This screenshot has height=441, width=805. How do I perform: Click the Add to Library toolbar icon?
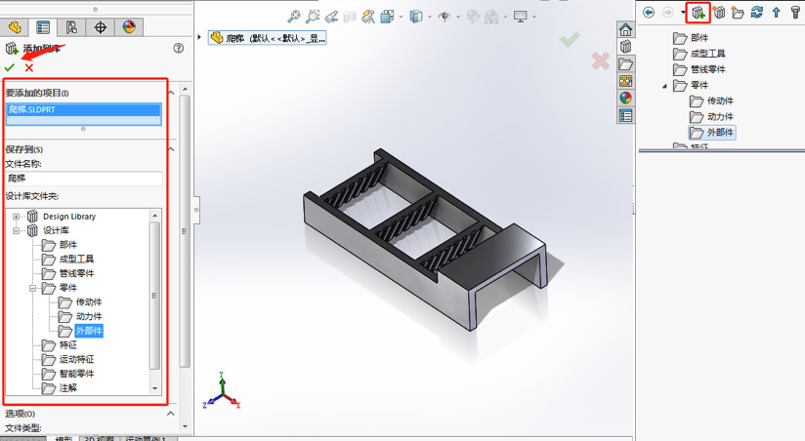698,13
